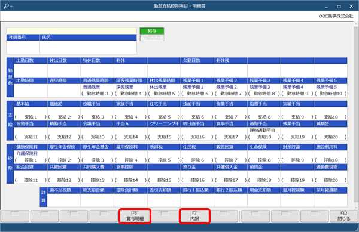Click the 総支給金額 header
The width and height of the screenshot is (359, 232).
tap(98, 190)
